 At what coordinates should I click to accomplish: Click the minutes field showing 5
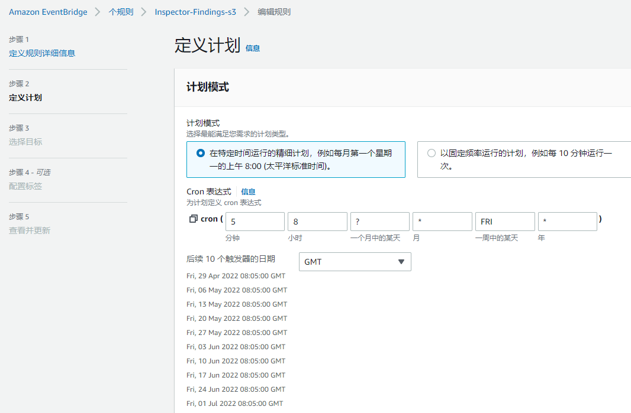click(255, 221)
